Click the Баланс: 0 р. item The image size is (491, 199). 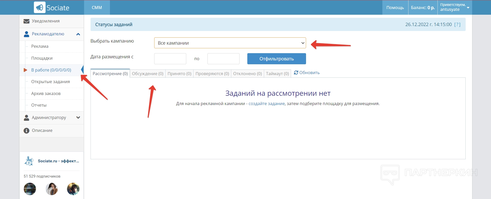423,7
